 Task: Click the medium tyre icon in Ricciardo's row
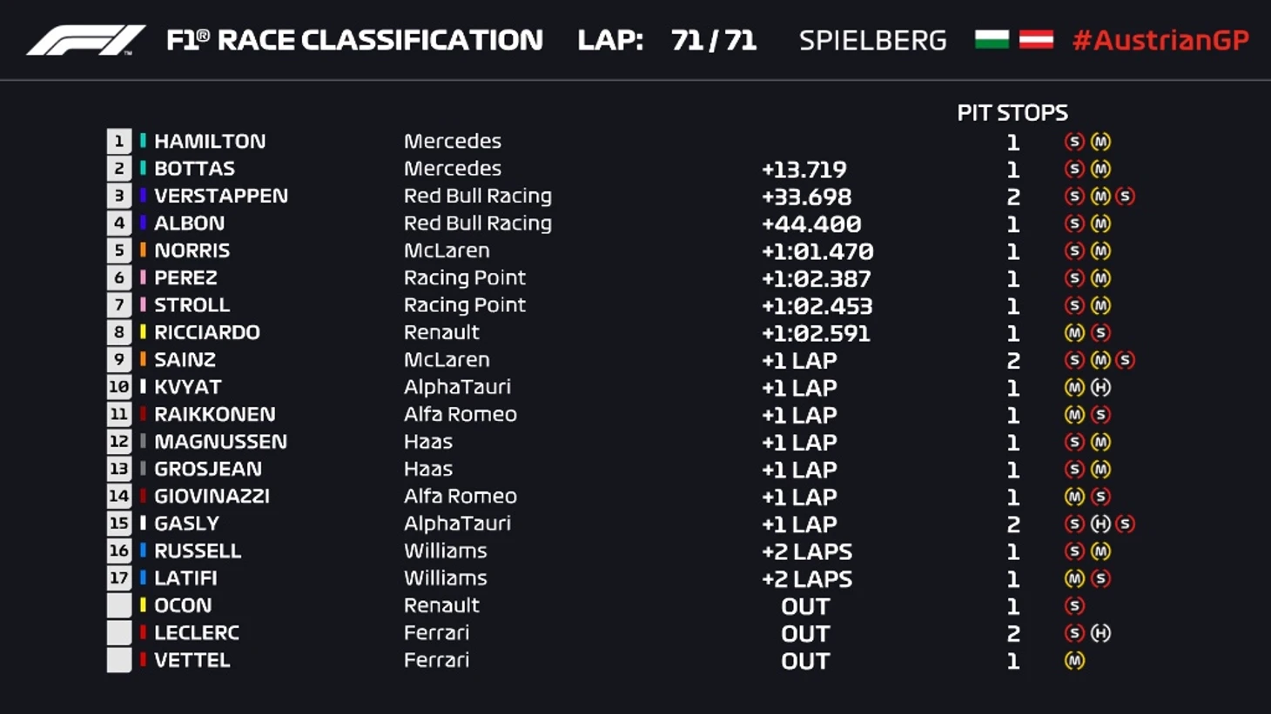tap(1074, 333)
